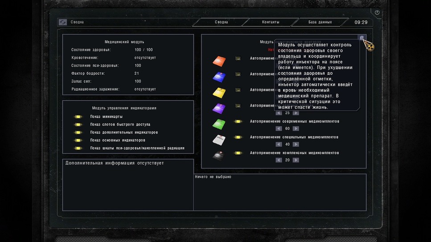
Task: Toggle Показ шкалы пси-здоровья/накопленной радиации switch
Action: click(x=78, y=148)
